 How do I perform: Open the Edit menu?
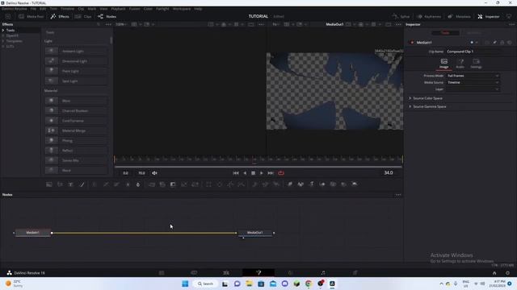(x=43, y=9)
